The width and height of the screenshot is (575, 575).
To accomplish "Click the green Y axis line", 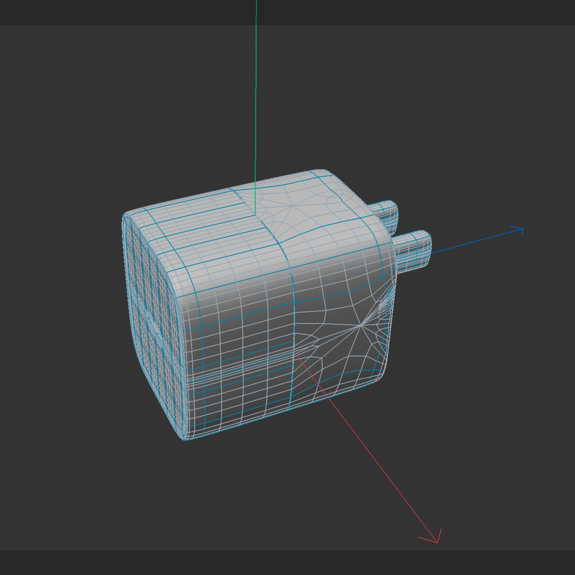I will pos(256,107).
